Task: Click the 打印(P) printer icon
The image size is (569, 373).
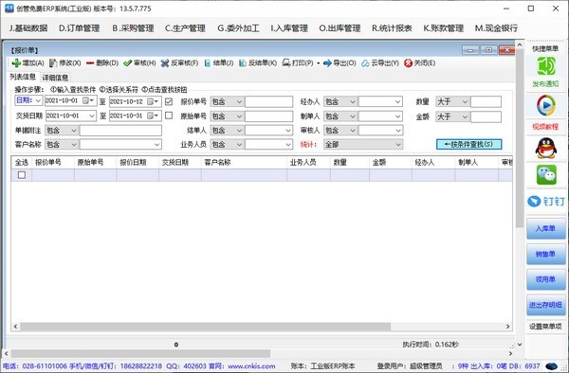Action: pos(286,62)
